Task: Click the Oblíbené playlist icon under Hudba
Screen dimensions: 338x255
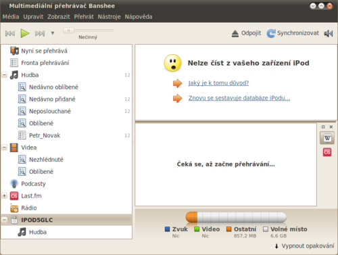Action: [22, 123]
